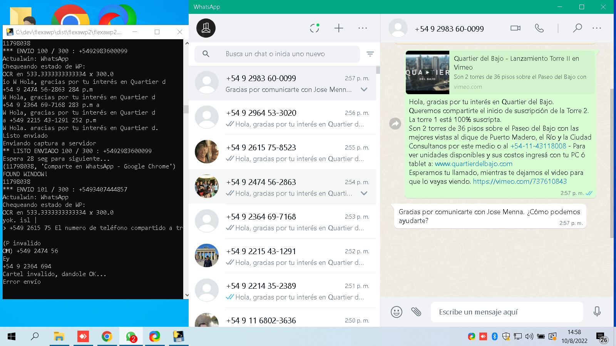Click the attachment paperclip icon
This screenshot has height=346, width=616.
416,312
